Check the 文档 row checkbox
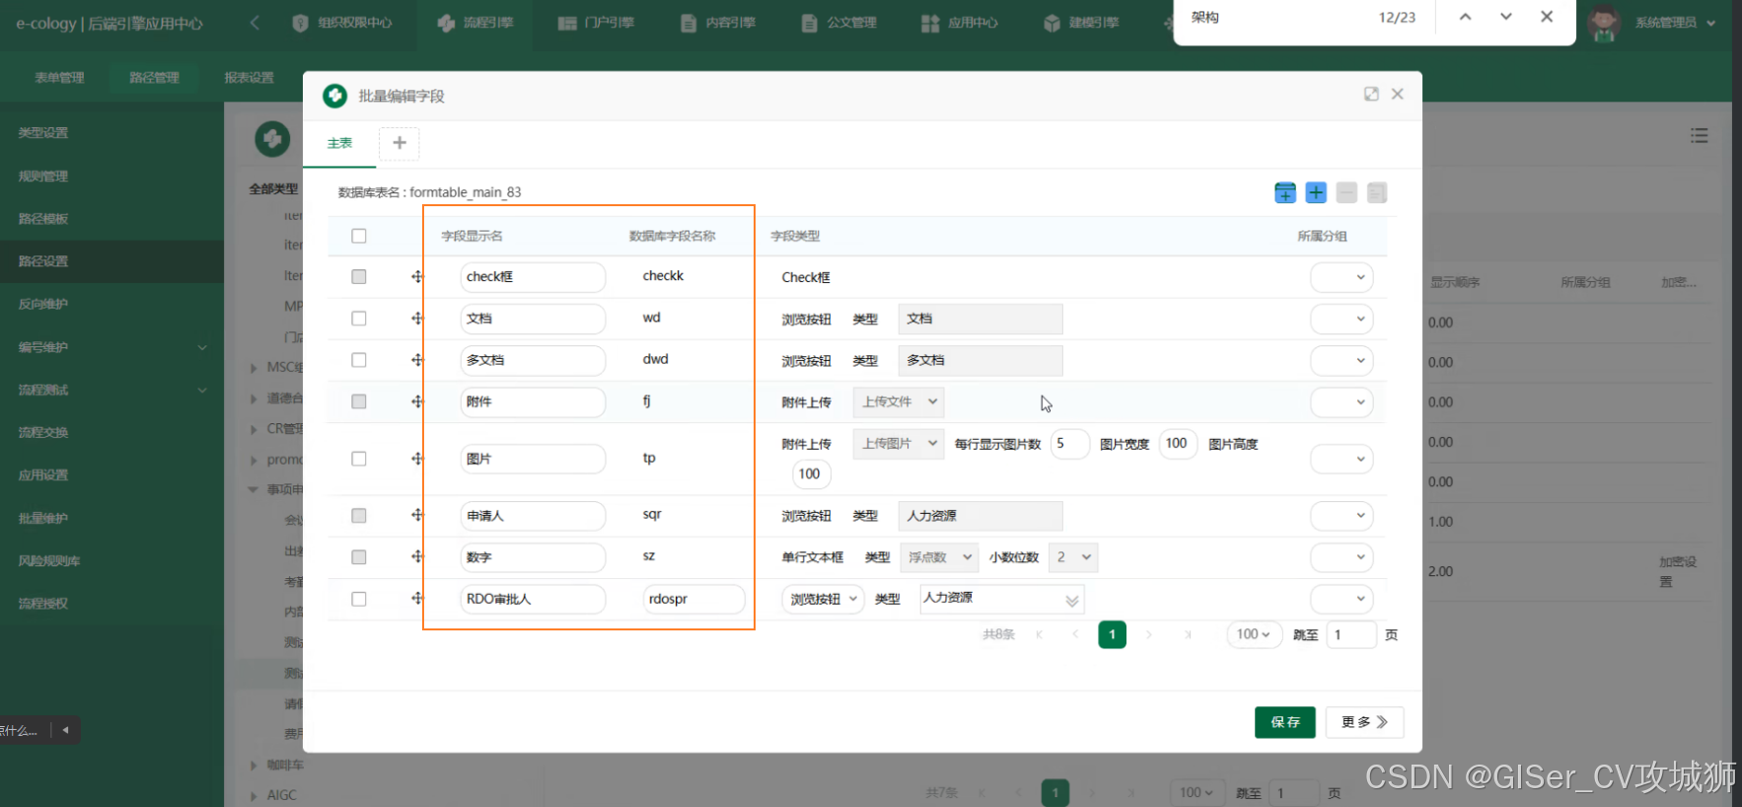 [x=359, y=319]
